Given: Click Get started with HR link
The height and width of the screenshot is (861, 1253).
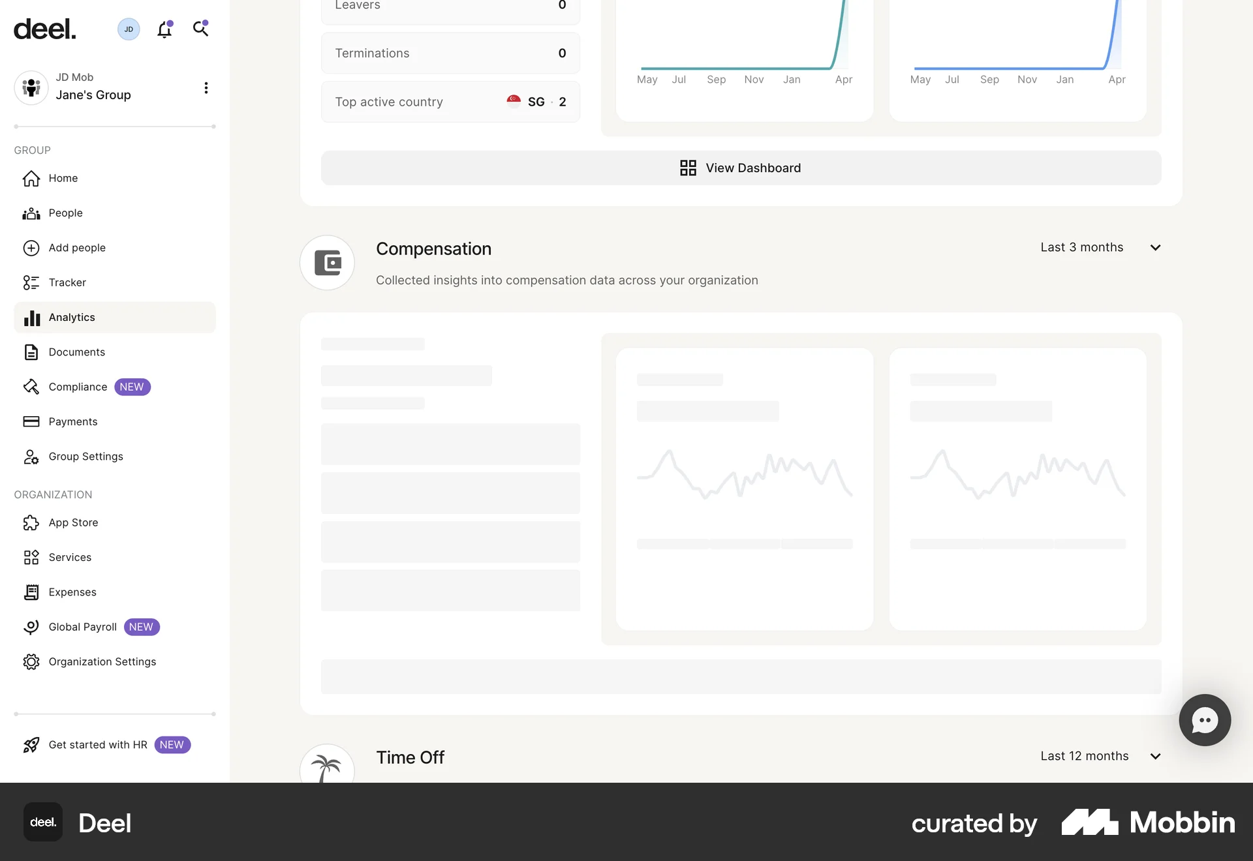Looking at the screenshot, I should 98,744.
